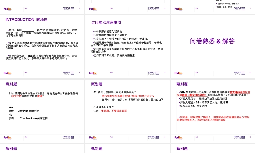Click the bullet about '不知道 / 拒绝回答' options

point(121,39)
